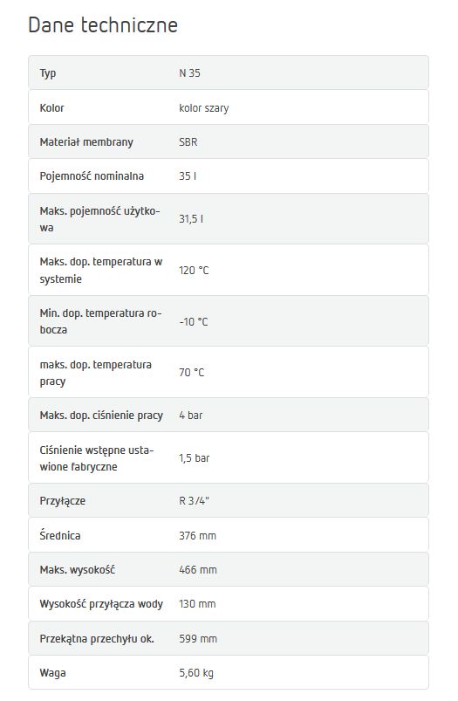Viewport: 458px width, 701px height.
Task: Click the 'Dane techniczne' heading
Action: pos(103,24)
